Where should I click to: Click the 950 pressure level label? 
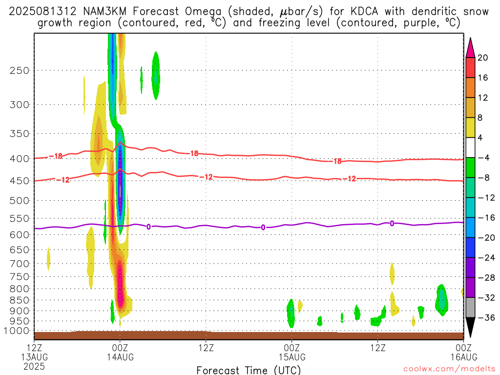point(20,321)
